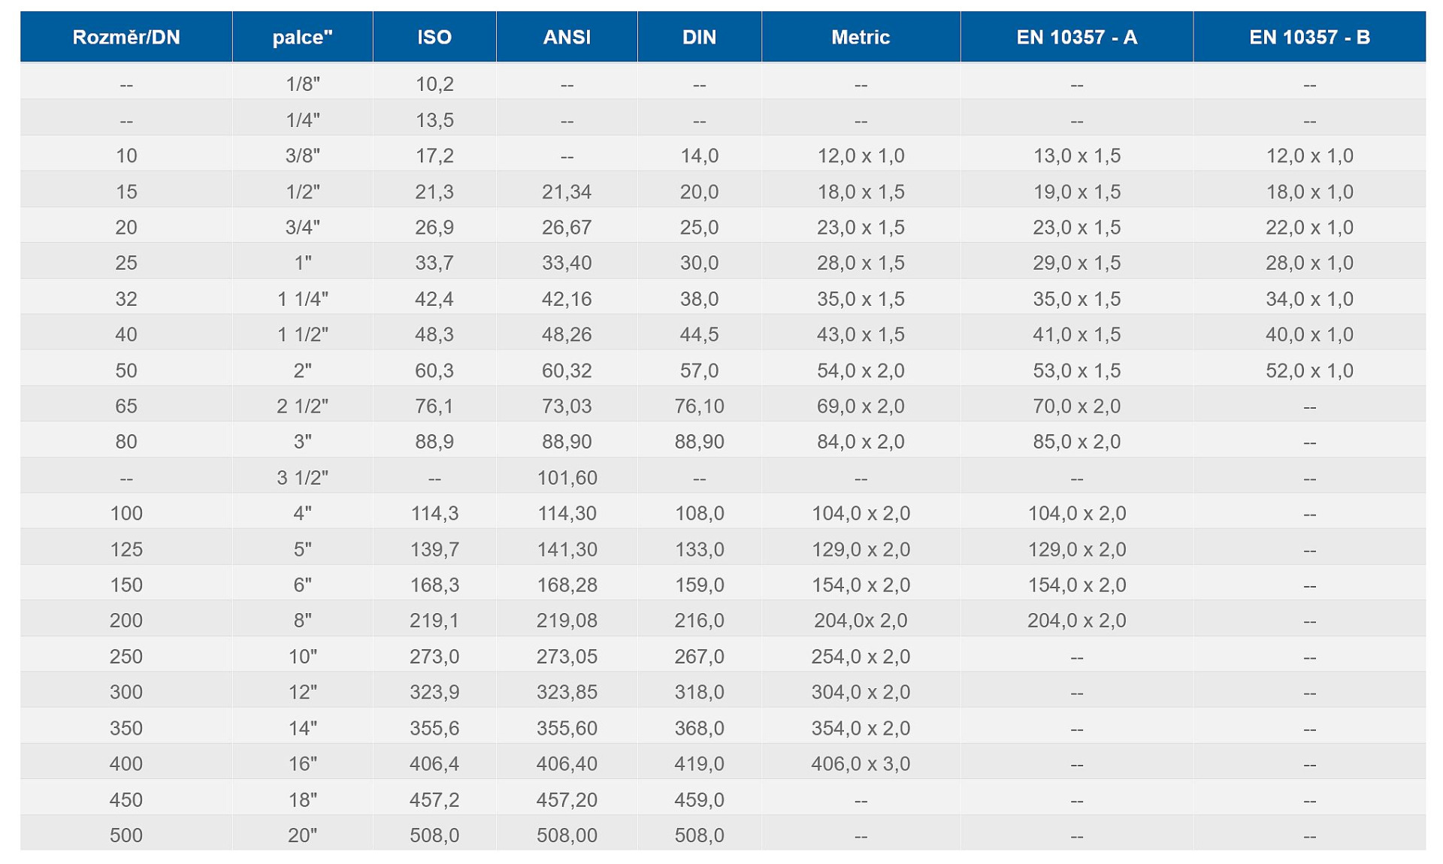Select the DN 500 size cell

[x=126, y=835]
